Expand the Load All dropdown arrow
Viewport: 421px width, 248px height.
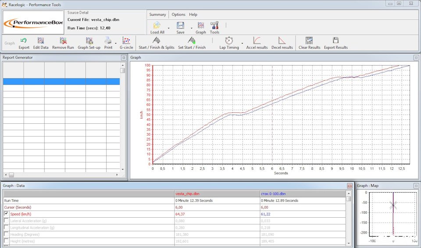tap(169, 28)
